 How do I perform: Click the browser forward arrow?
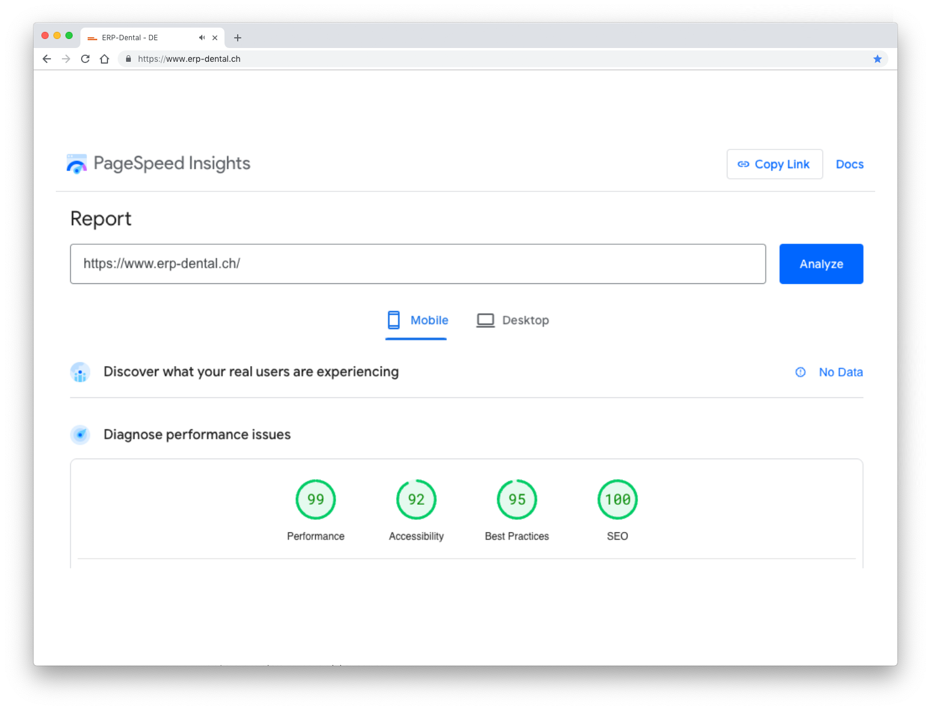tap(66, 59)
